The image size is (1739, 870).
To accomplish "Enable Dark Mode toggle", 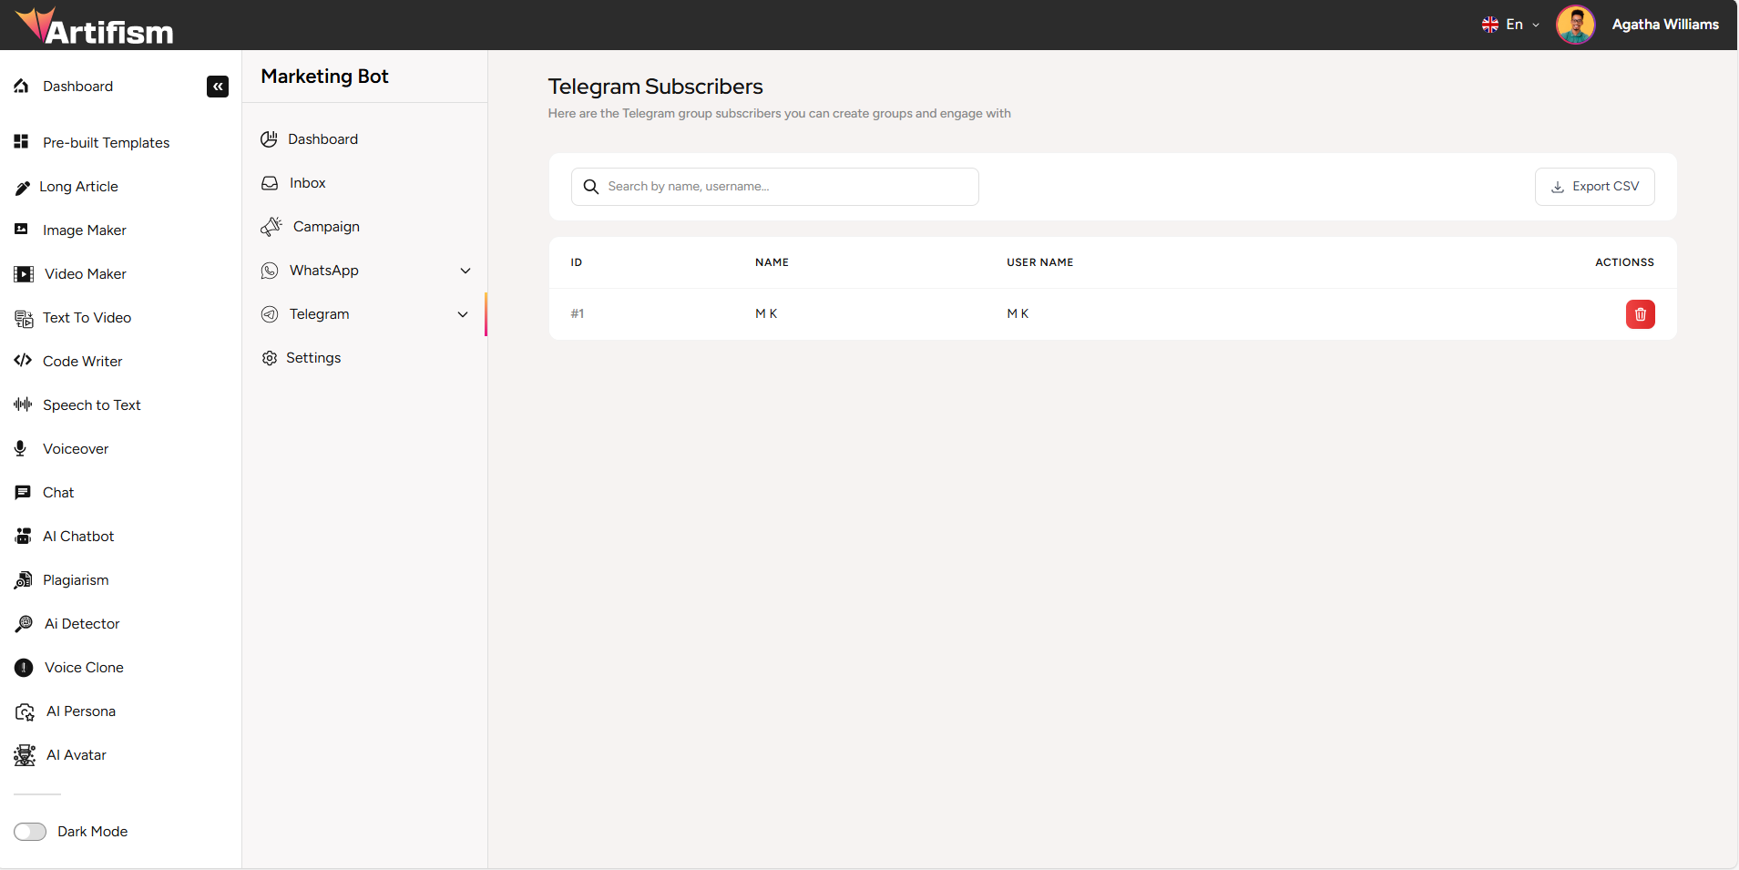I will coord(30,831).
